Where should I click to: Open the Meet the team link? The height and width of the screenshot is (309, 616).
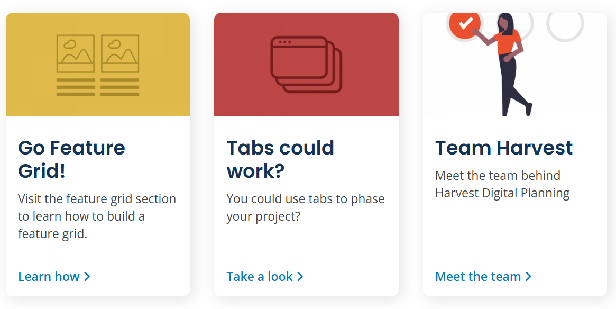click(484, 276)
